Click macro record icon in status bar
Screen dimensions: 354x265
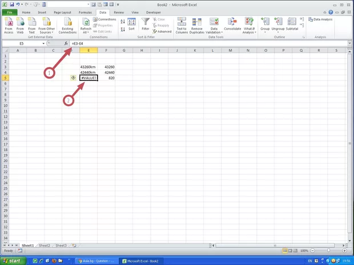20,251
